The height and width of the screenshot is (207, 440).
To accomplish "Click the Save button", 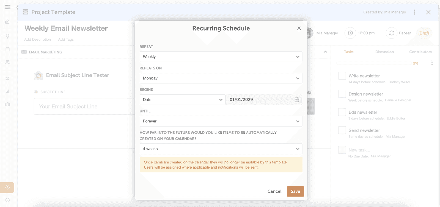I will 295,191.
